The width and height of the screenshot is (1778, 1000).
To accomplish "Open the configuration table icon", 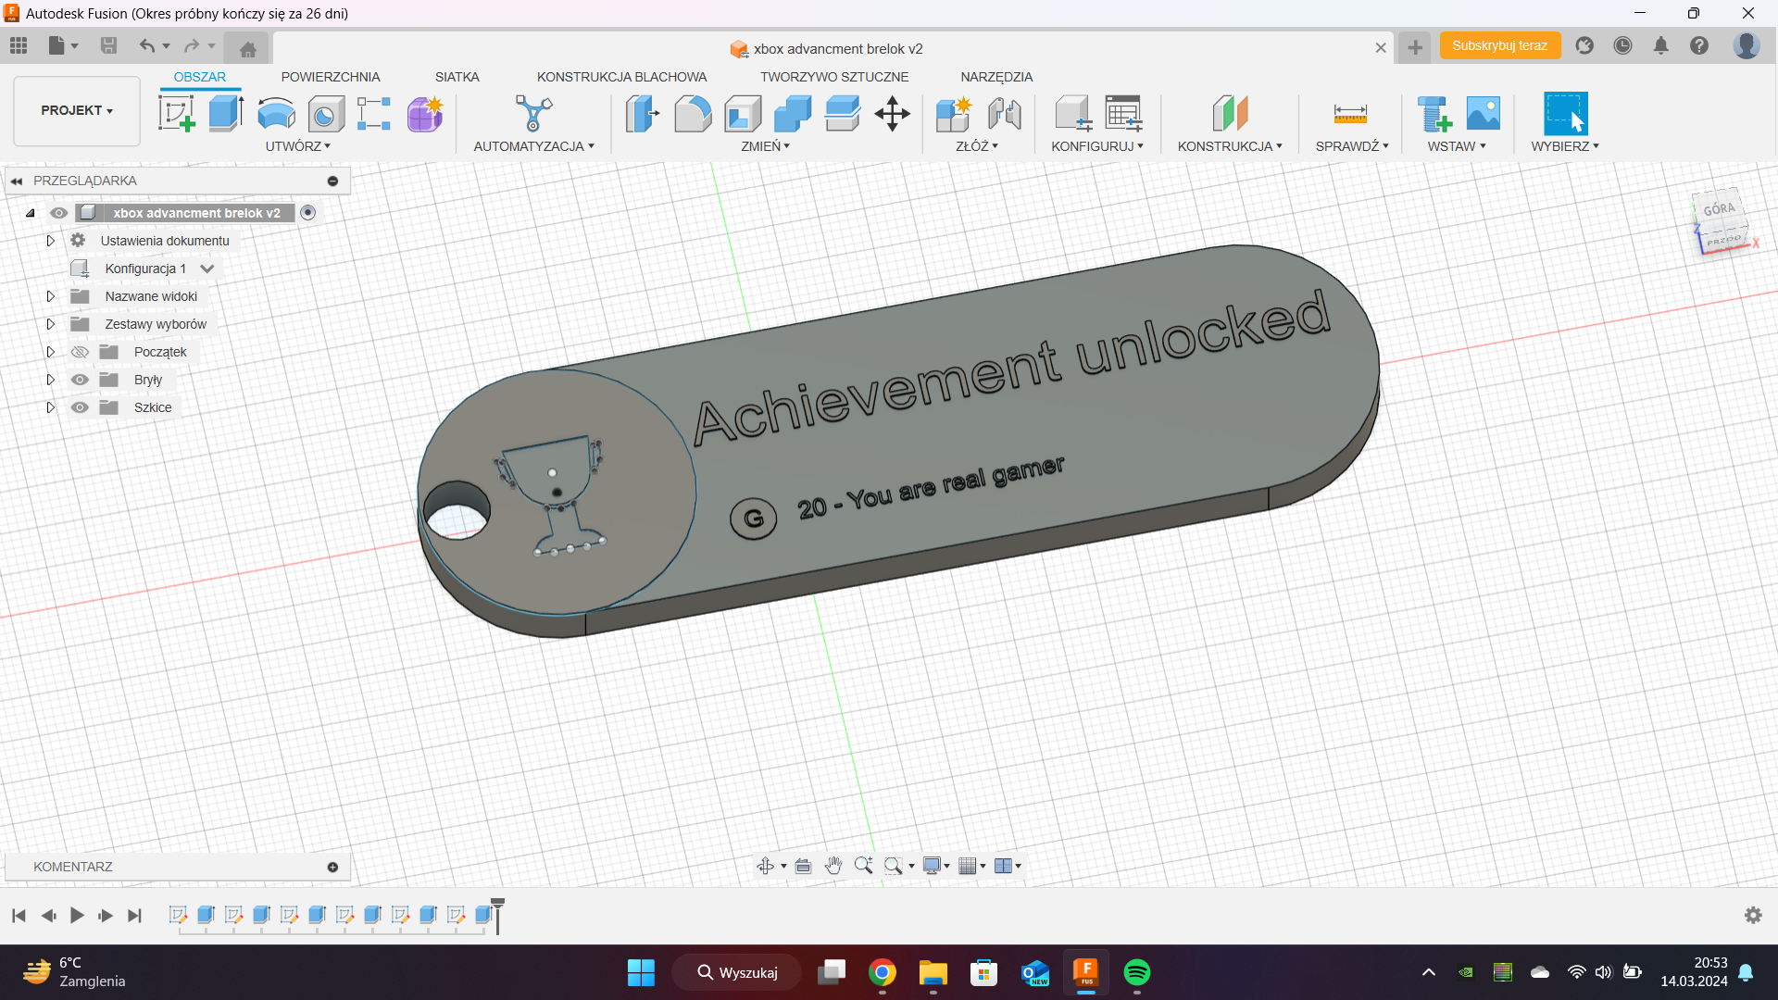I will (x=1123, y=114).
